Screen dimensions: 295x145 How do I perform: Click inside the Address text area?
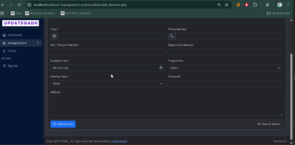pyautogui.click(x=167, y=106)
